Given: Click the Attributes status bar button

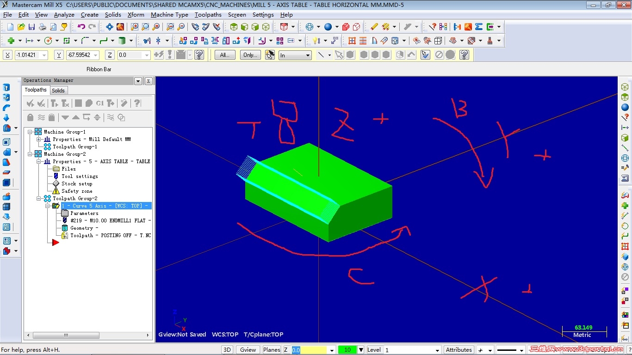Looking at the screenshot, I should [x=459, y=350].
